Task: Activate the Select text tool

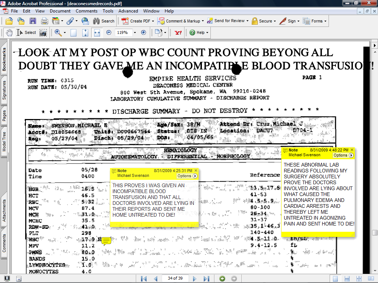Action: [26, 32]
